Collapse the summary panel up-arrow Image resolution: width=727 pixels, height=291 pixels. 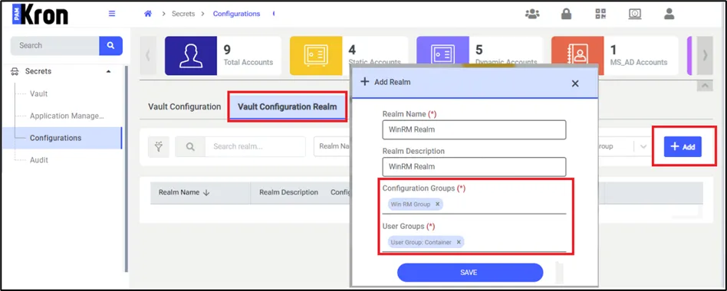click(x=705, y=86)
